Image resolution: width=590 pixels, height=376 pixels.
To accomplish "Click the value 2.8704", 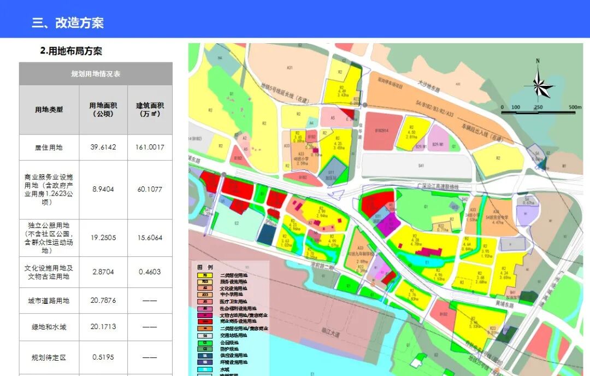I will pos(103,272).
